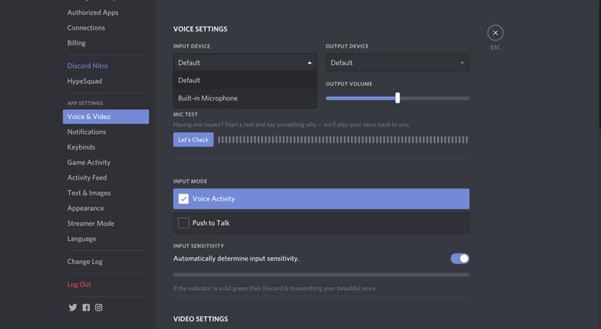Open the Appearance settings page
Image resolution: width=601 pixels, height=329 pixels.
(85, 208)
